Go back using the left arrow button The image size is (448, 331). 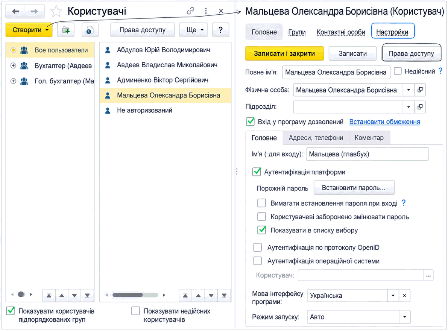[x=15, y=11]
